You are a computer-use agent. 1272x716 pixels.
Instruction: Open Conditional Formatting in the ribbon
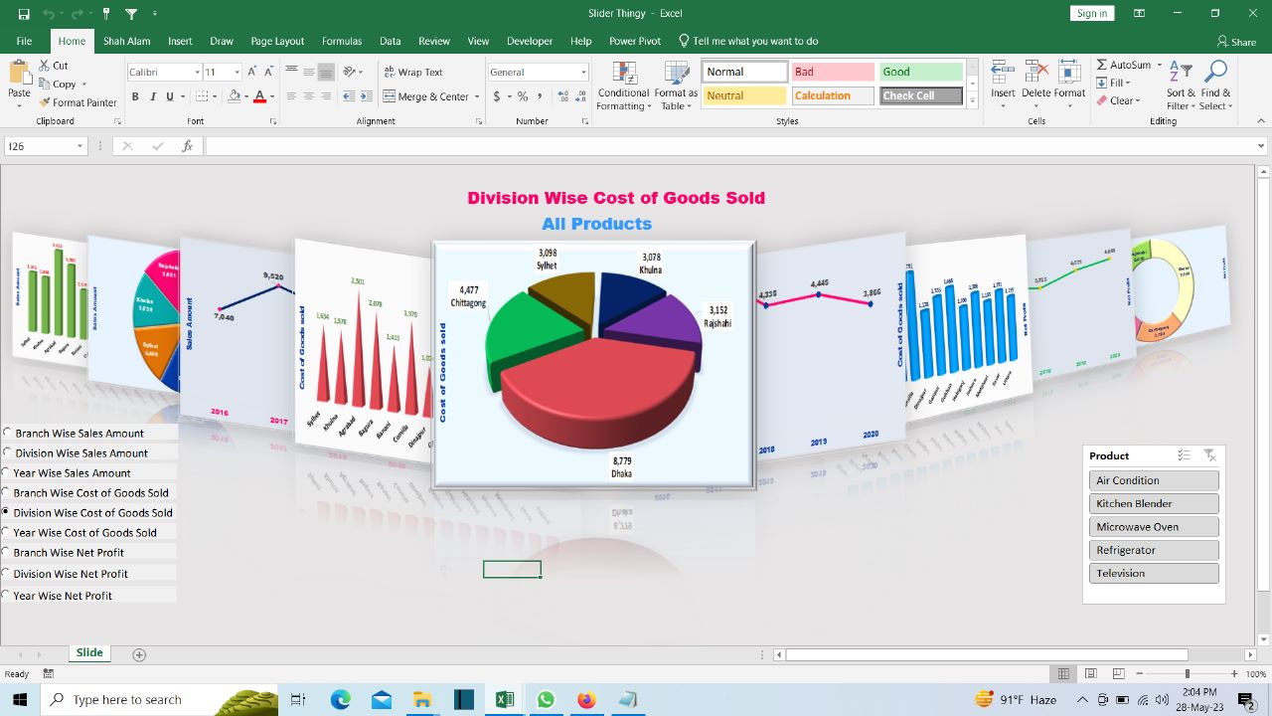click(624, 86)
